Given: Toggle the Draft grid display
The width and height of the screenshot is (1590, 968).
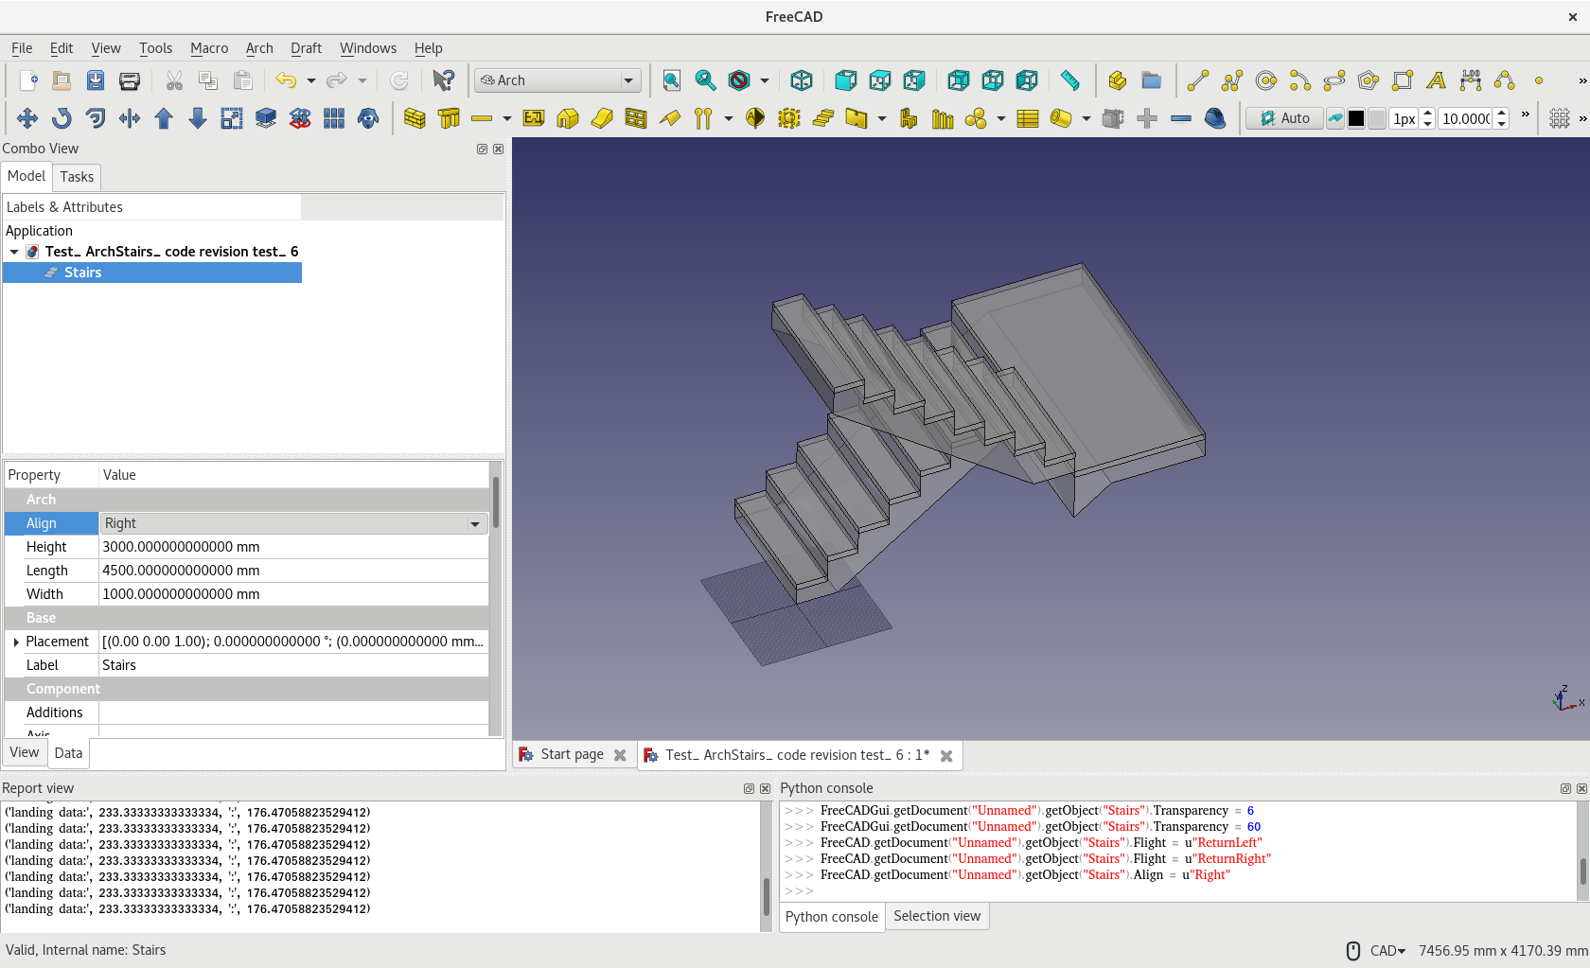Looking at the screenshot, I should click(1560, 118).
